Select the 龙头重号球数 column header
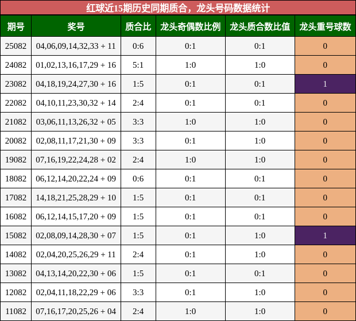This screenshot has height=321, width=356. click(x=326, y=26)
